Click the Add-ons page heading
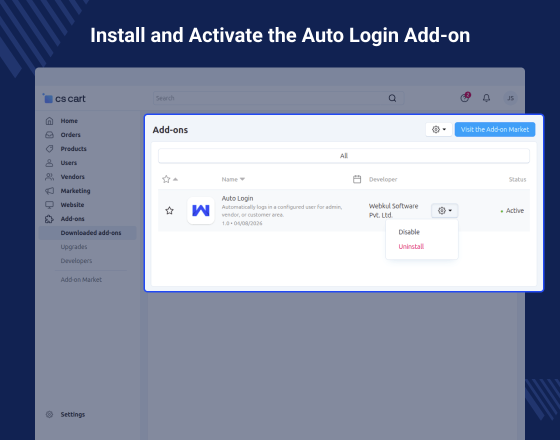Image resolution: width=560 pixels, height=440 pixels. [170, 129]
